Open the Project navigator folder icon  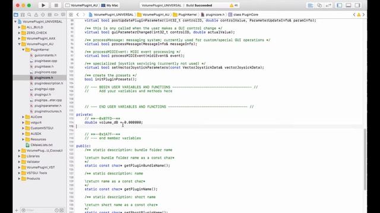16,15
